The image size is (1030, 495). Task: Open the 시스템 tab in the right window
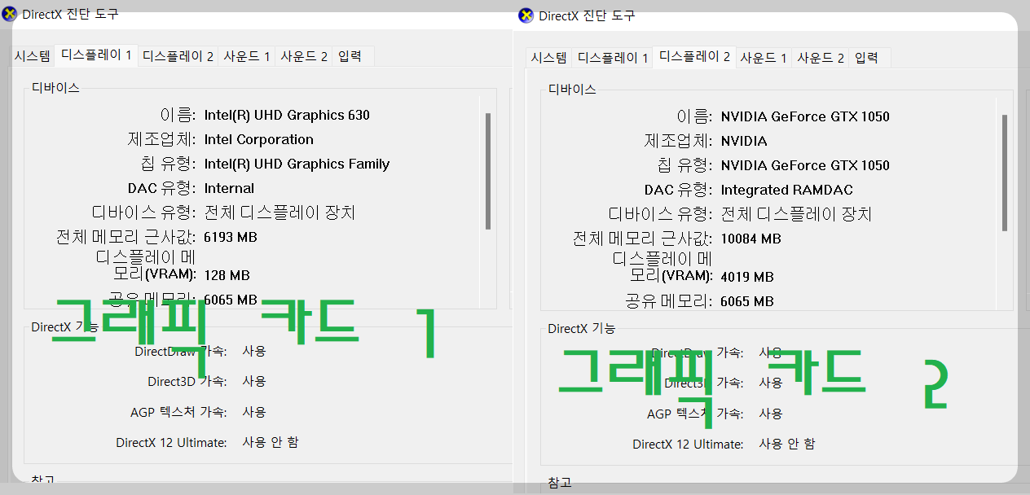(549, 58)
